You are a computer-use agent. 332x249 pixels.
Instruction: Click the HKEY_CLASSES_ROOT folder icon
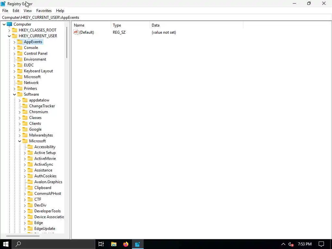15,30
